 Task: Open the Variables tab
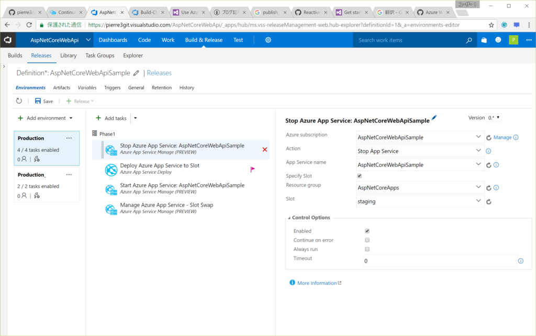(x=87, y=88)
